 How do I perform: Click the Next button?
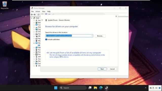click(102, 69)
